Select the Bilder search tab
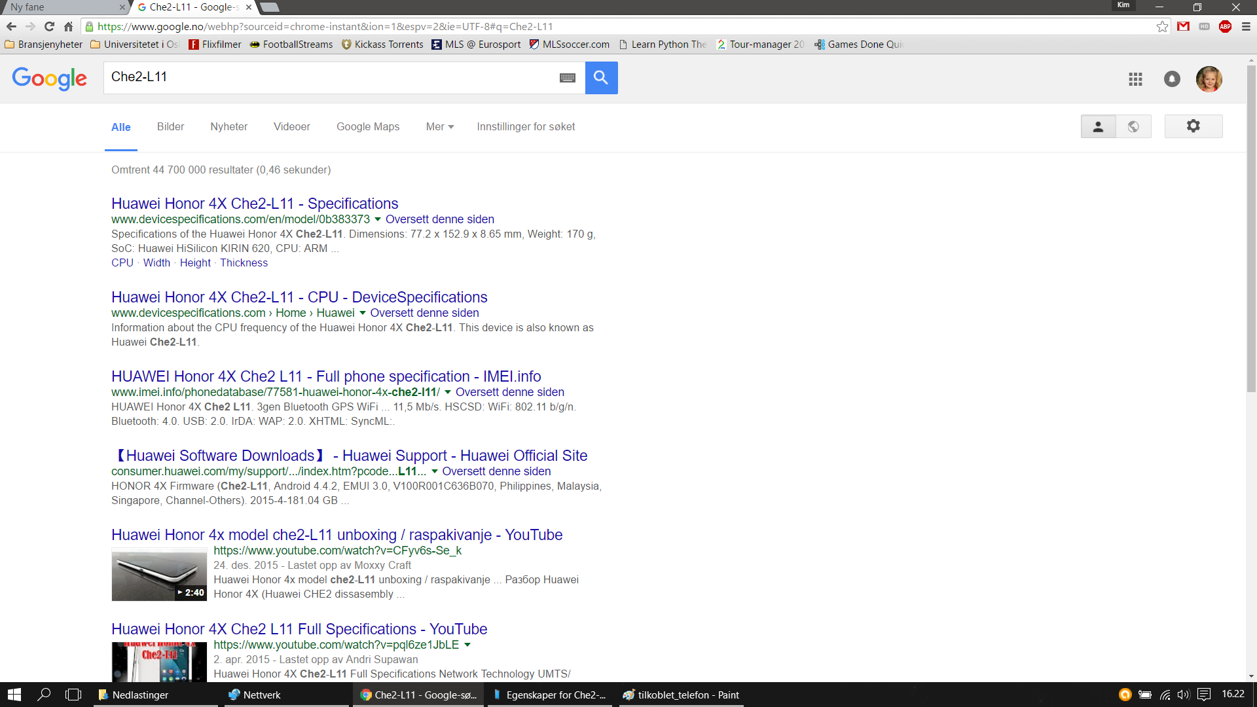1257x707 pixels. click(x=170, y=127)
